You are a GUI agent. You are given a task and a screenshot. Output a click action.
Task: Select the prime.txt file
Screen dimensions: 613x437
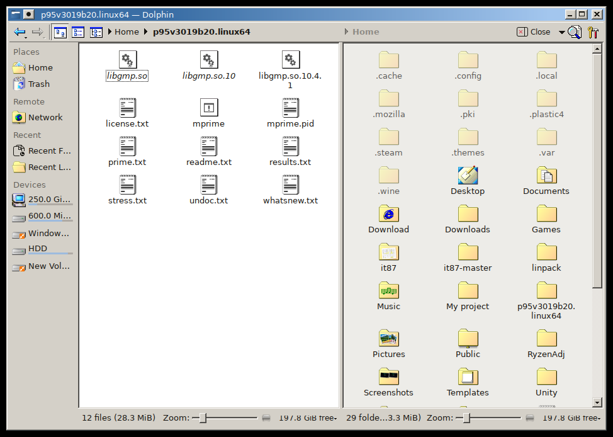(127, 151)
